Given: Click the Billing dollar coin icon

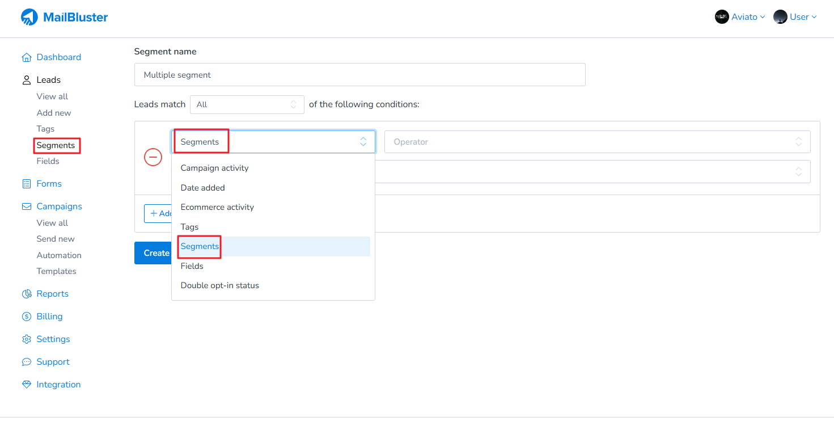Looking at the screenshot, I should pyautogui.click(x=26, y=317).
